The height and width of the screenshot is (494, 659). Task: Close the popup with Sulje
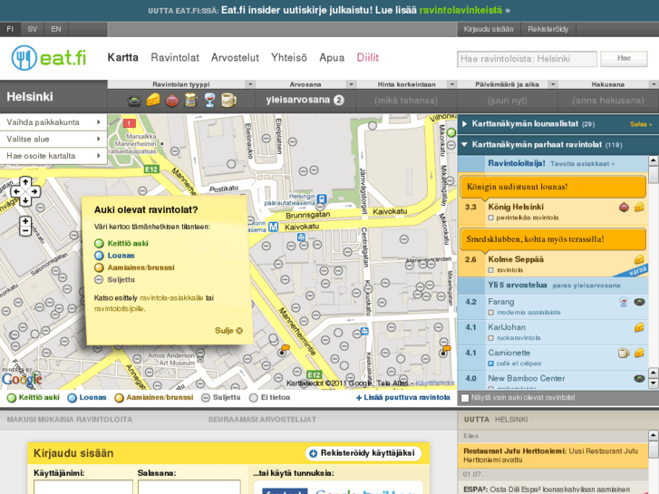[228, 331]
